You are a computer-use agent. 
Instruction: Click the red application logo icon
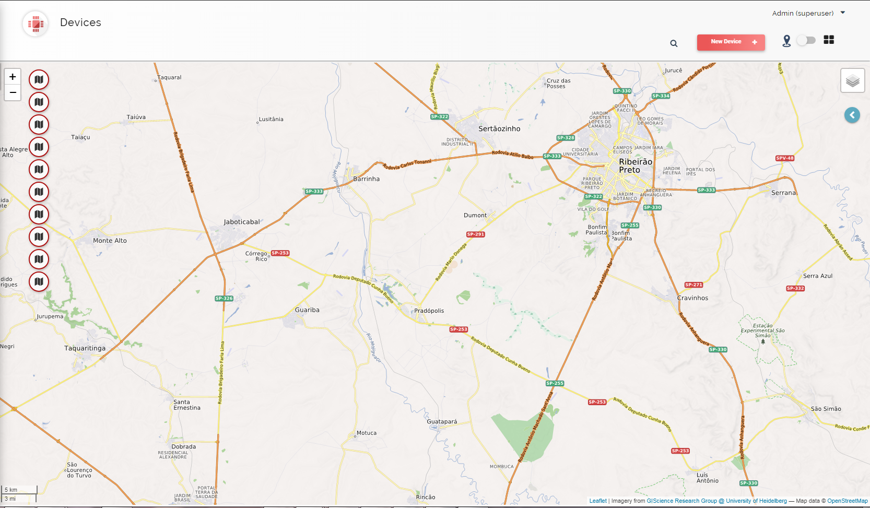click(35, 23)
